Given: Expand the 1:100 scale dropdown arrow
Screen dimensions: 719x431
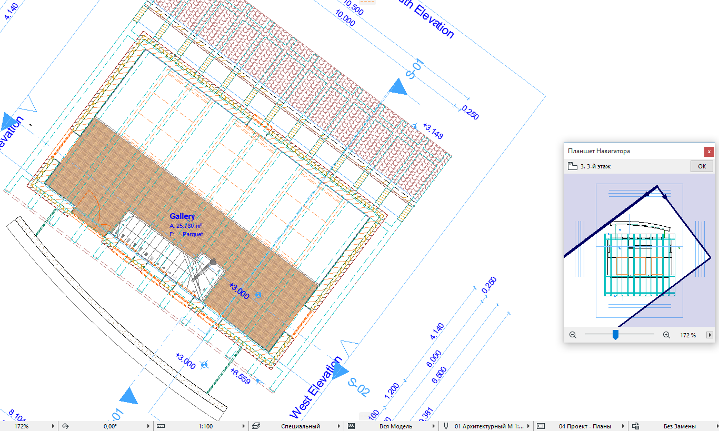Looking at the screenshot, I should pyautogui.click(x=243, y=426).
